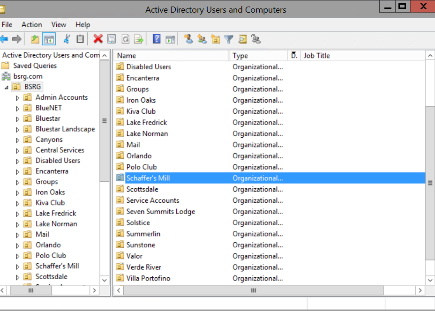Select Lake Fredrick row in list

point(270,123)
